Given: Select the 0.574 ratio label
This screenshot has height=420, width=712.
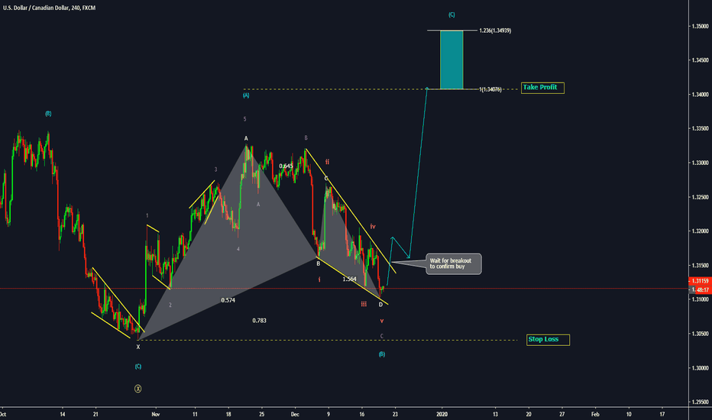Looking at the screenshot, I should [x=228, y=300].
